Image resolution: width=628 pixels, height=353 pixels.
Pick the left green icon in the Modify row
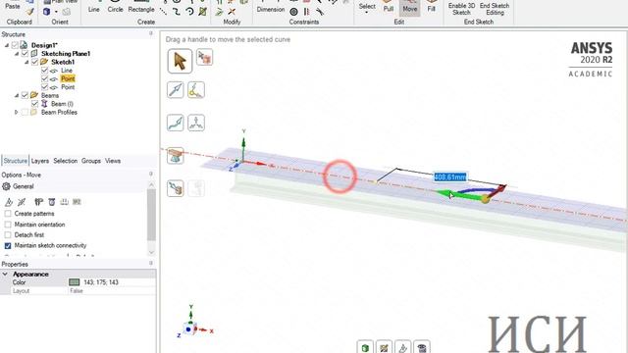pos(219,12)
